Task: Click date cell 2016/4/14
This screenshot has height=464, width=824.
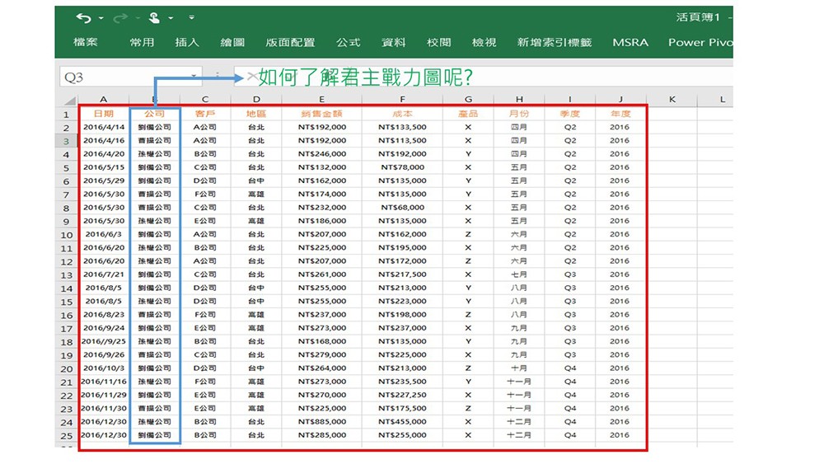Action: [x=104, y=127]
